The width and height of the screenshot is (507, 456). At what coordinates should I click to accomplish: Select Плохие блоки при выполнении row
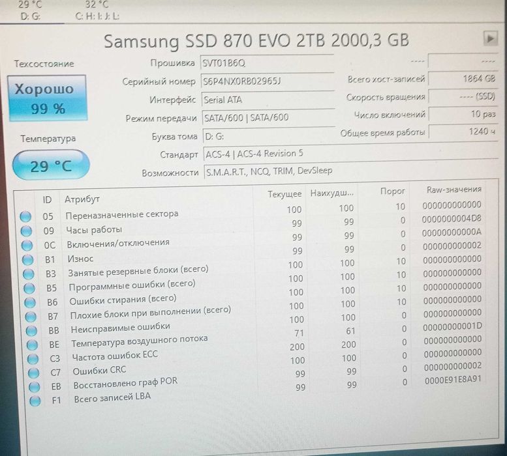[254, 309]
